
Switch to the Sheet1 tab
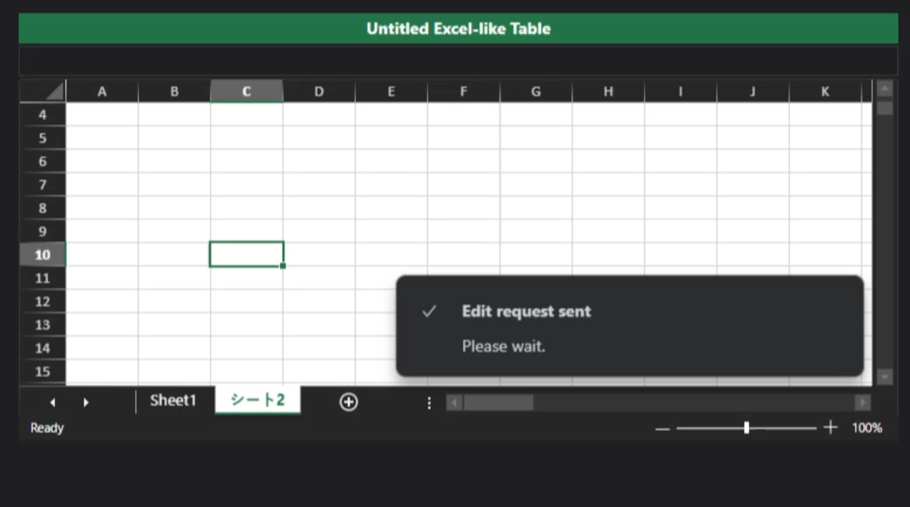[x=173, y=401]
